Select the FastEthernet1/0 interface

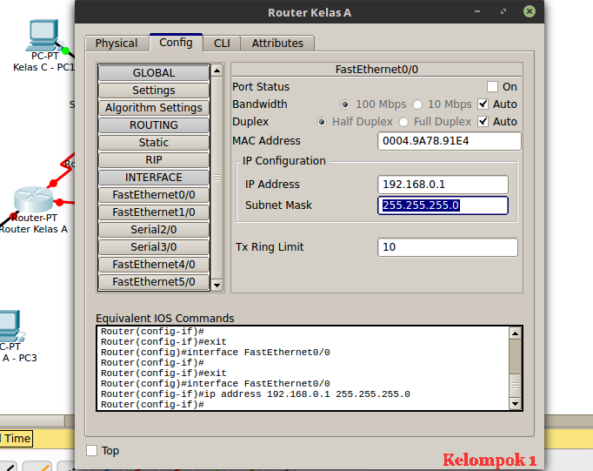point(154,212)
